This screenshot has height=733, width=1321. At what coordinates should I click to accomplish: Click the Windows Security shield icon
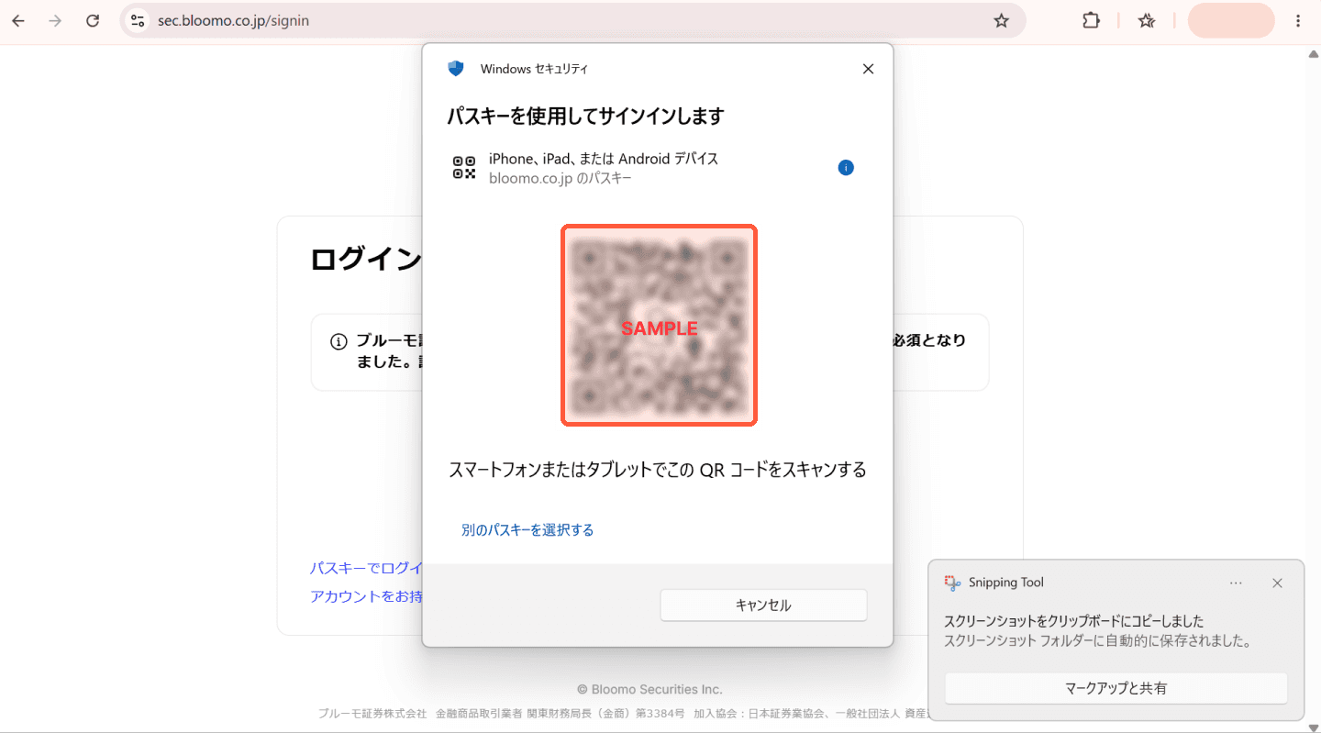pyautogui.click(x=456, y=68)
